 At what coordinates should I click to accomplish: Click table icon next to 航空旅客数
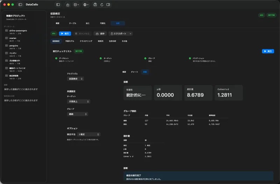pos(7,76)
